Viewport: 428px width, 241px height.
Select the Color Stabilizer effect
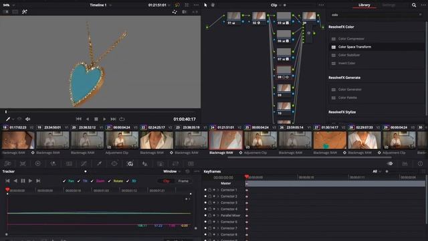pyautogui.click(x=377, y=55)
